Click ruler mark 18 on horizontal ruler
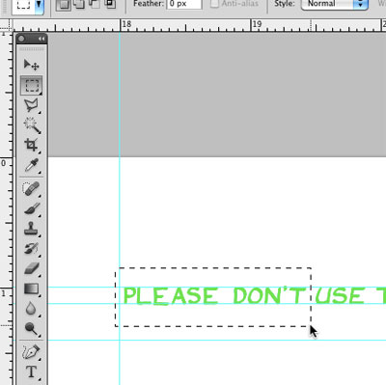This screenshot has width=386, height=385. point(127,24)
